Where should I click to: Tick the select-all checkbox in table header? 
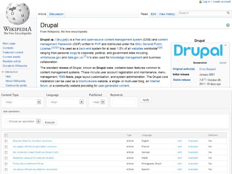(x=6, y=135)
